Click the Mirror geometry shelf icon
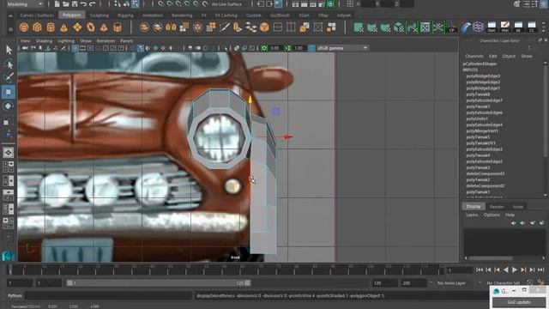 click(171, 27)
